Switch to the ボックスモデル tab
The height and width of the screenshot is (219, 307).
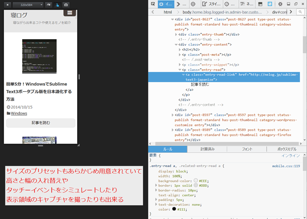(287, 149)
